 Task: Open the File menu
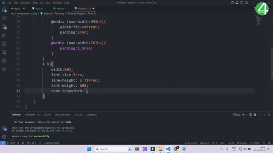(9, 3)
